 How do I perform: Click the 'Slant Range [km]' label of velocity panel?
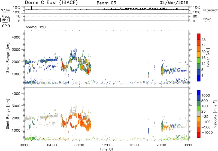tap(8, 114)
